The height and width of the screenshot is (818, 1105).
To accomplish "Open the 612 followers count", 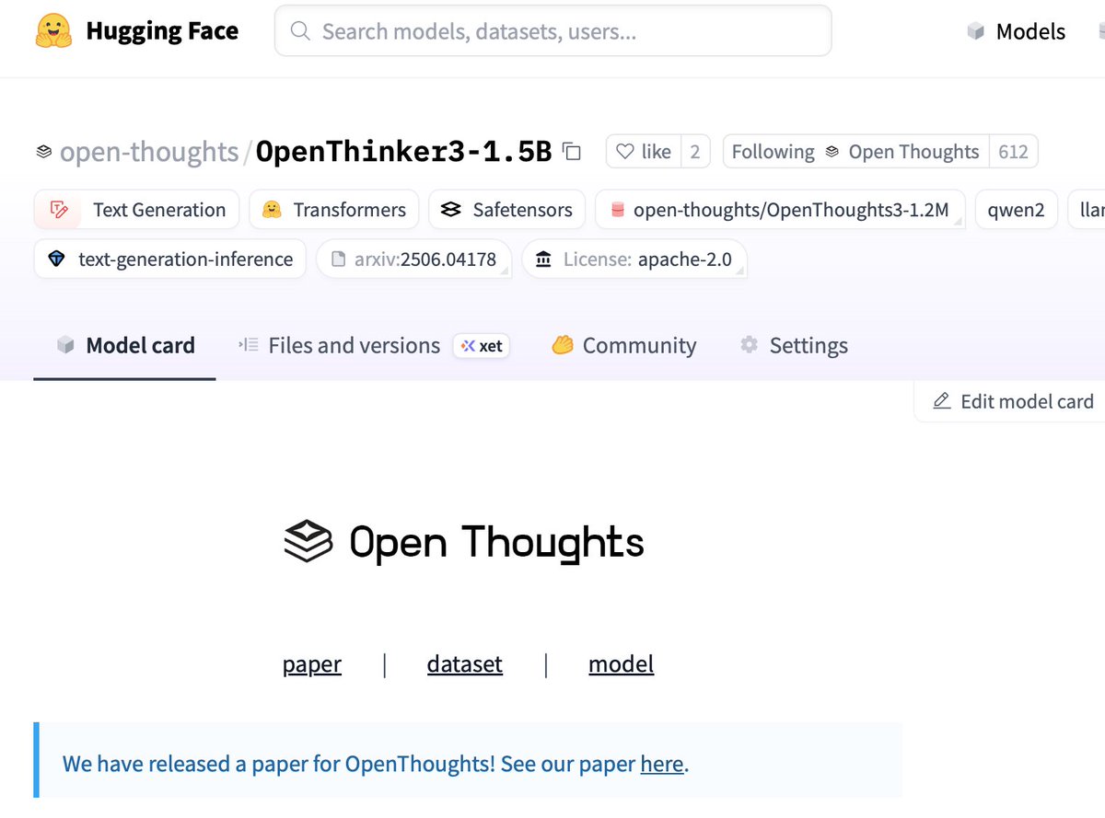I will tap(1013, 152).
